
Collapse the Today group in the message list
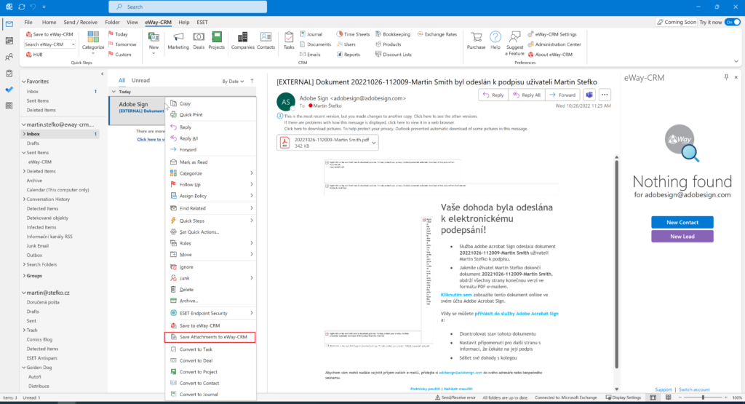point(113,92)
